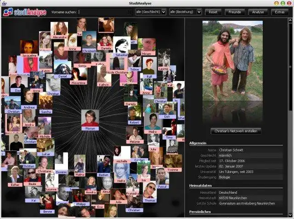This screenshot has height=219, width=294.
Task: Click the 66539 Neunkirchen hometown value
Action: point(233,198)
